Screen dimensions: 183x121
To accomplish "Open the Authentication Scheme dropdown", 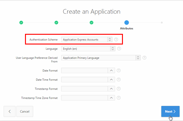I will [87, 39].
